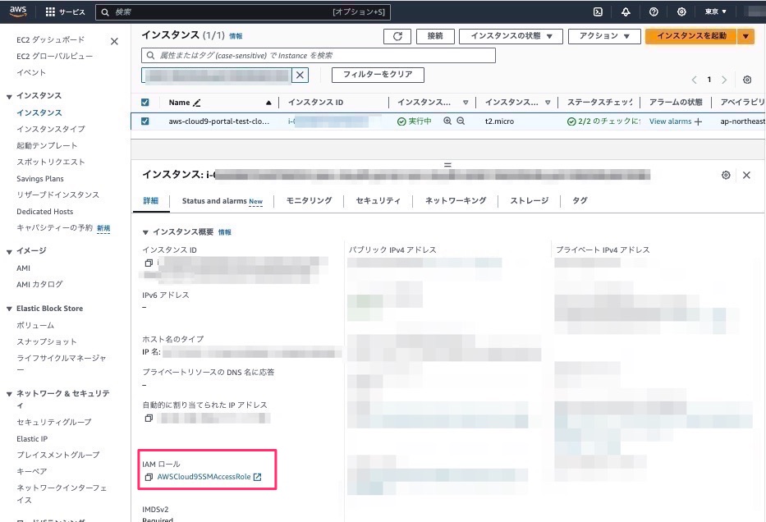Click the instance attribute search field

319,56
